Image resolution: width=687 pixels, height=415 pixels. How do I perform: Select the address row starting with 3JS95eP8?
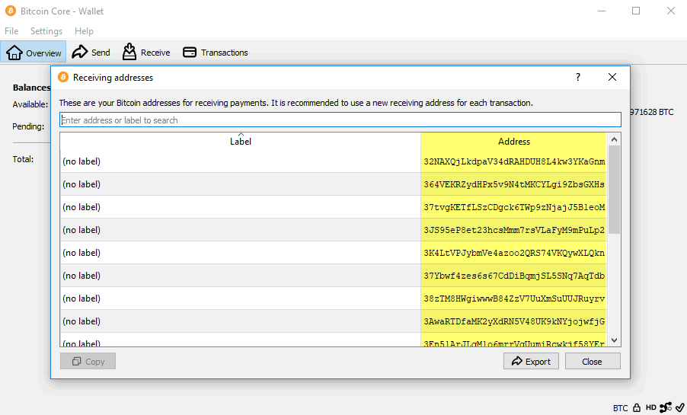513,230
